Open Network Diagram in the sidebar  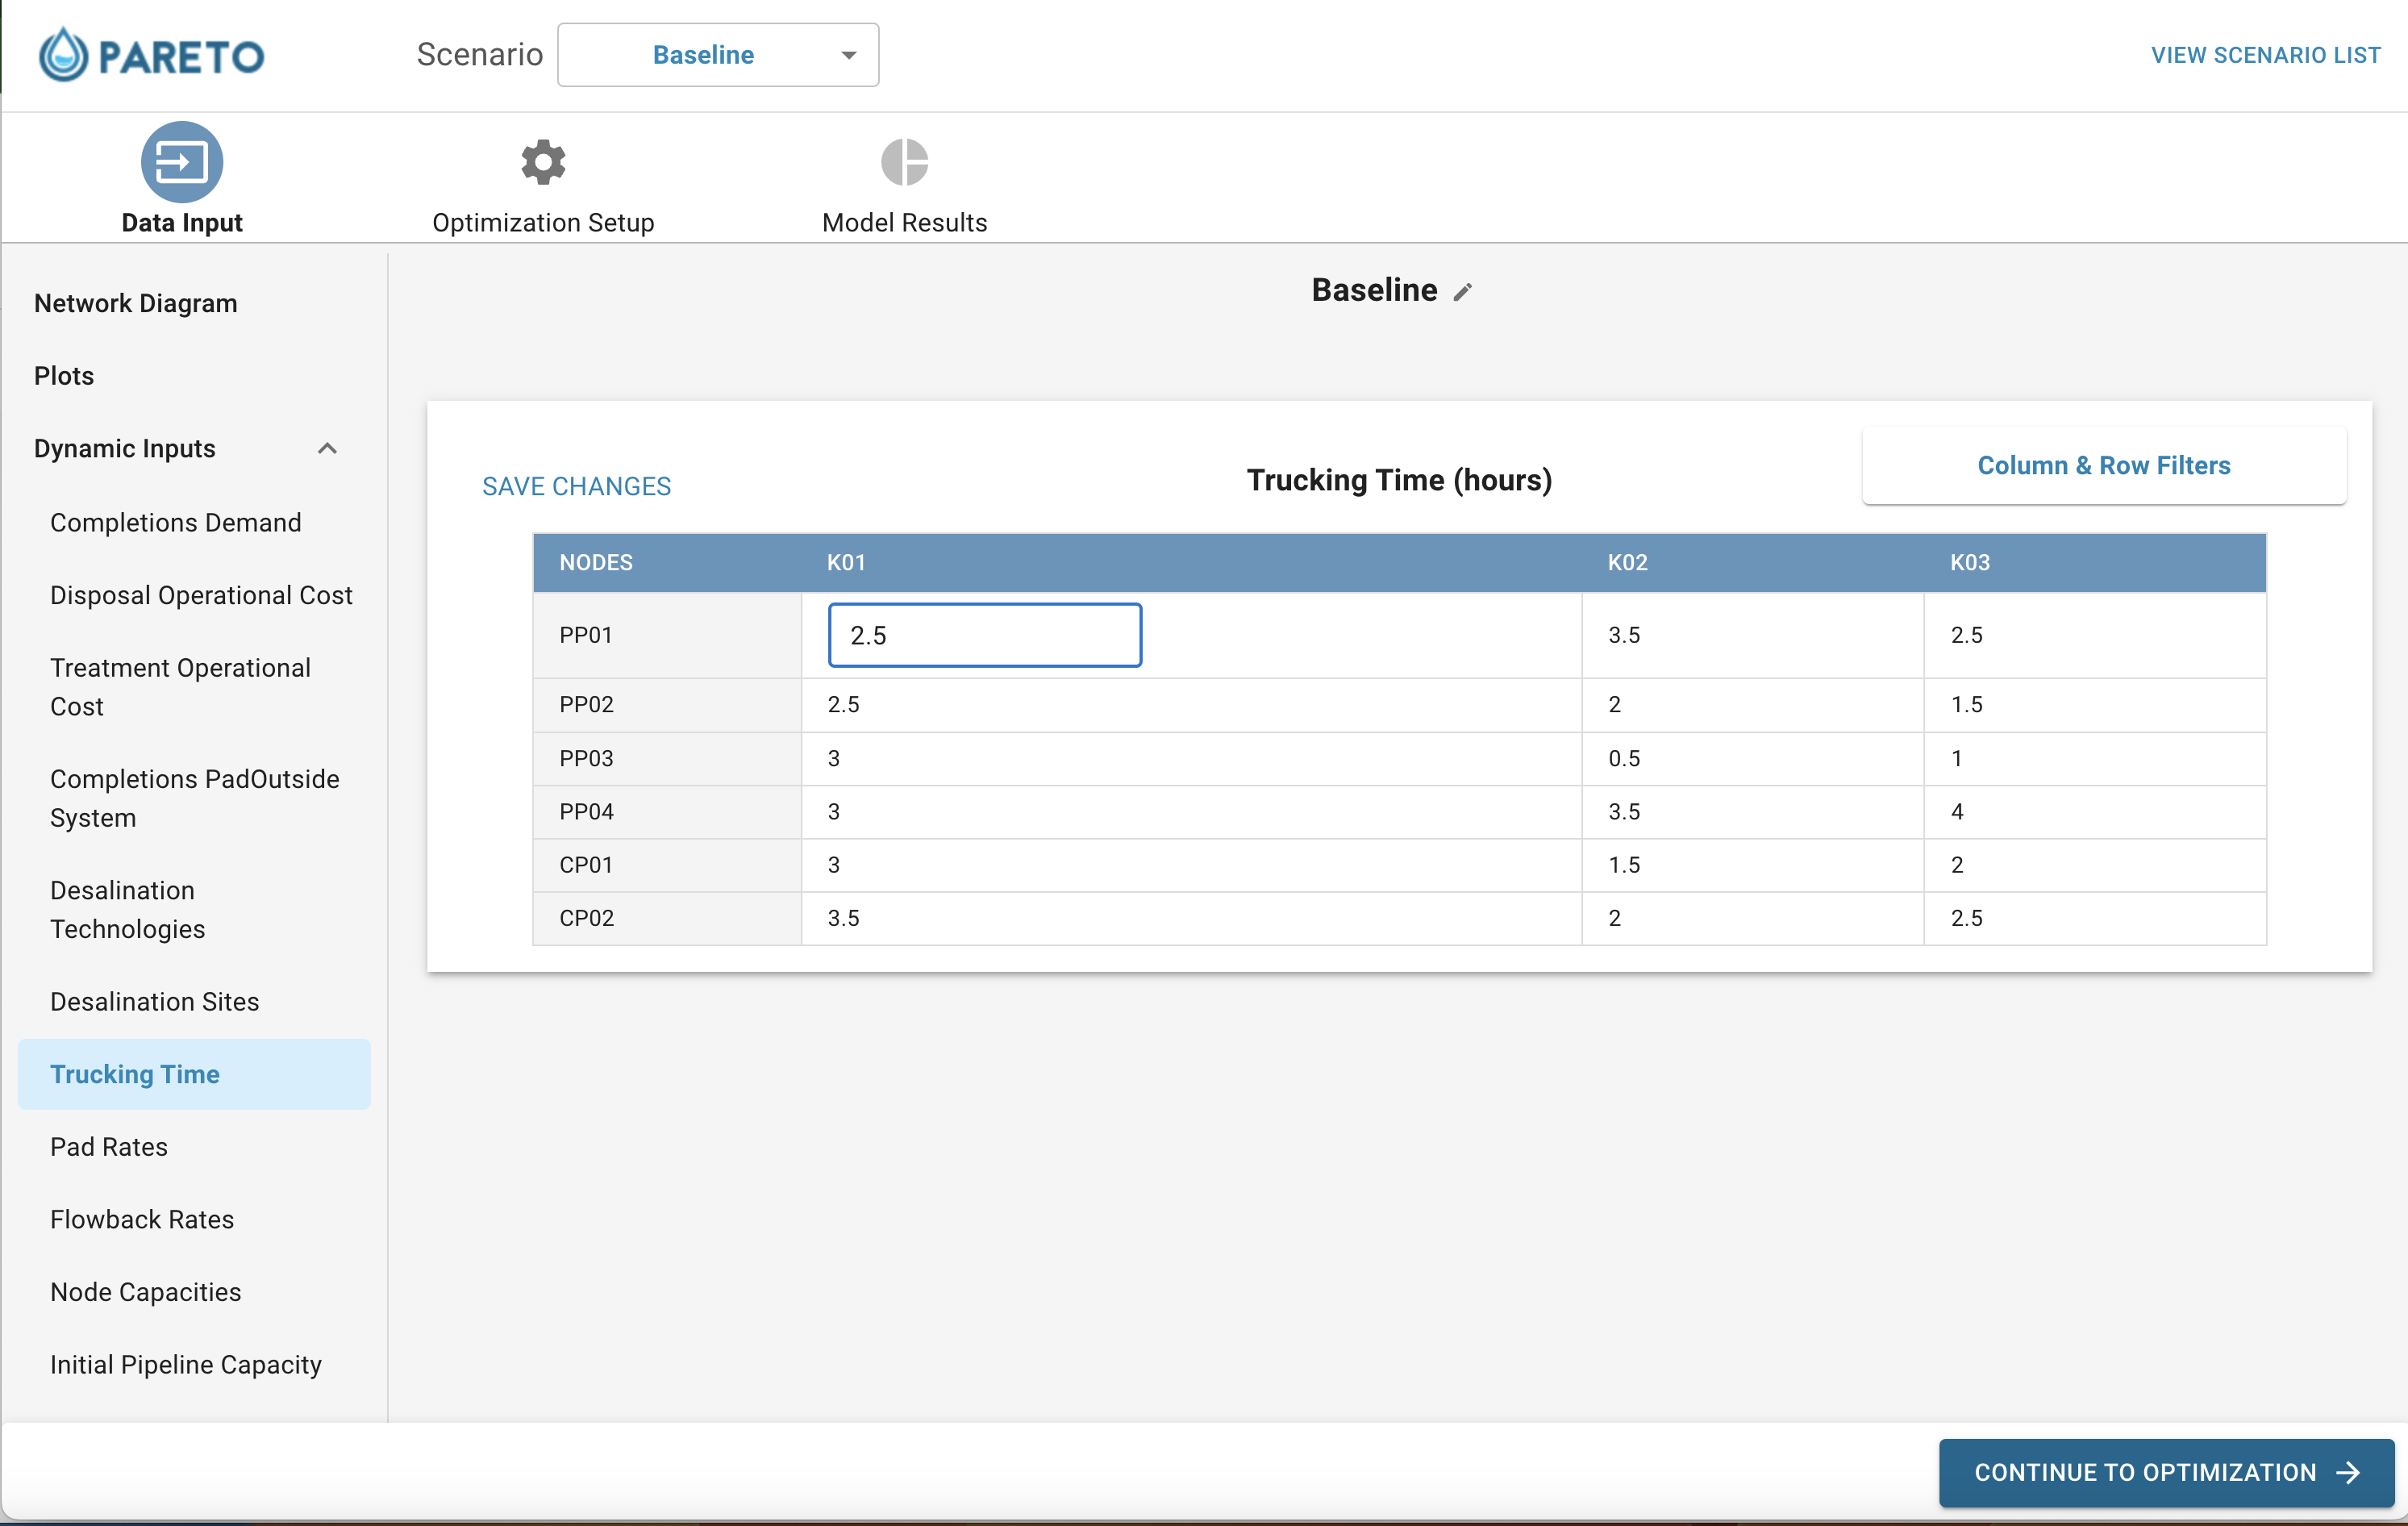pos(136,303)
